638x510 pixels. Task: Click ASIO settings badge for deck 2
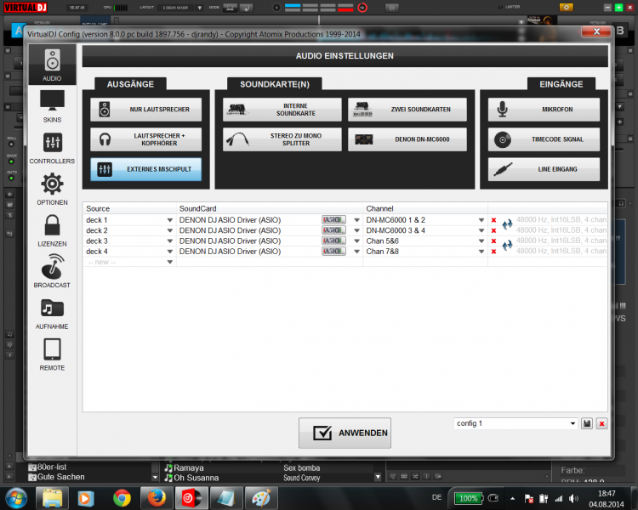pyautogui.click(x=333, y=230)
